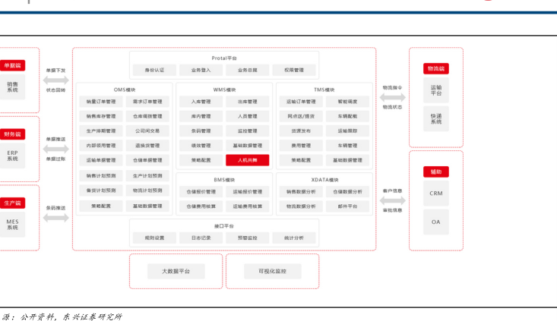Choose 智能调度 in TMS模块

point(347,102)
